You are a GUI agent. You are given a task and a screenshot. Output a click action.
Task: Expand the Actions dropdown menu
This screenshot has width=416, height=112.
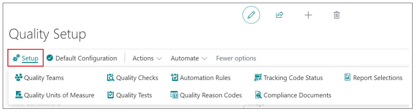[x=147, y=58]
